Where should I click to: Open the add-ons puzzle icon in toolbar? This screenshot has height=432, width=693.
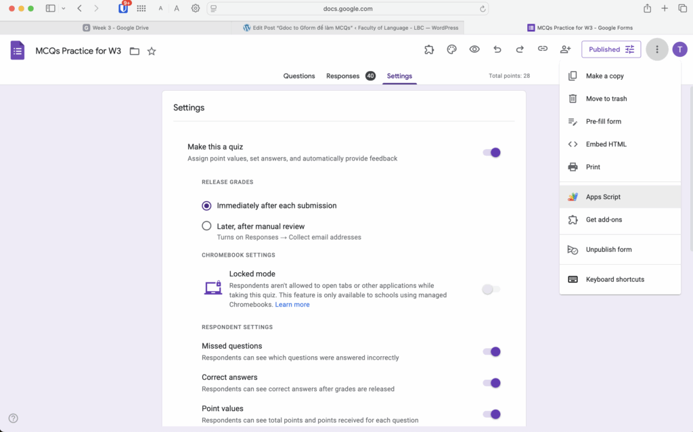[429, 49]
